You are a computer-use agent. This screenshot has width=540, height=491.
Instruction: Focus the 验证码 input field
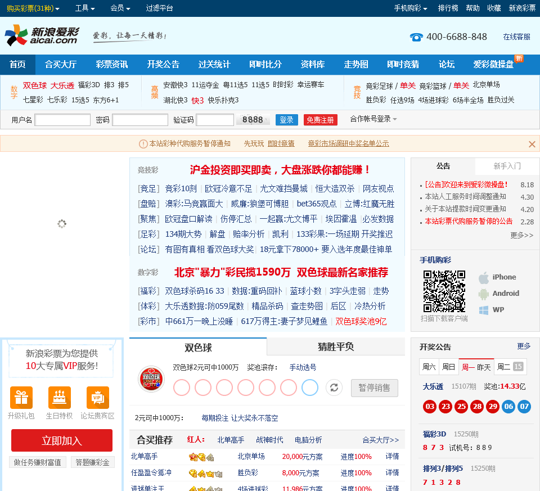pos(215,120)
